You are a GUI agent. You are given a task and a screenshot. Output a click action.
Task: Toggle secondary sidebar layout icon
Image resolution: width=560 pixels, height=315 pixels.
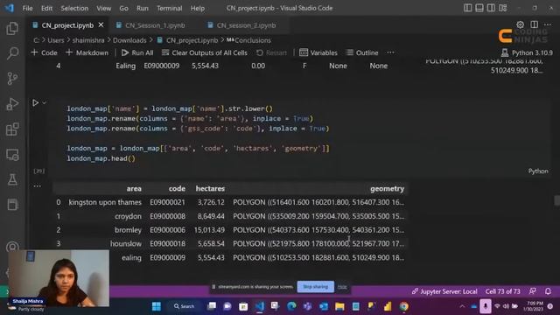point(491,8)
